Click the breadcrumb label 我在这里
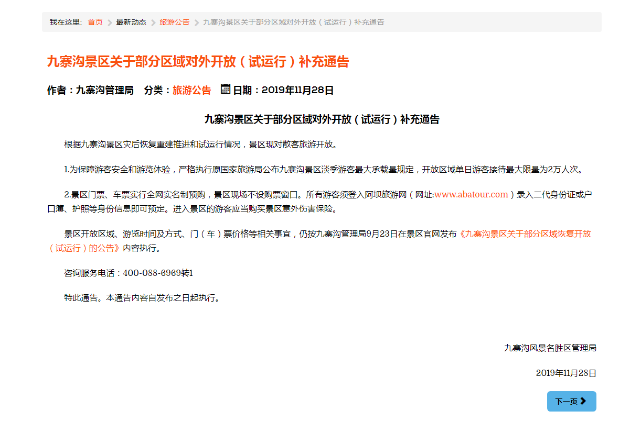This screenshot has height=433, width=630. tap(66, 22)
